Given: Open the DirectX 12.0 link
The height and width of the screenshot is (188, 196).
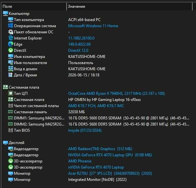Looking at the screenshot, I should 78,50.
